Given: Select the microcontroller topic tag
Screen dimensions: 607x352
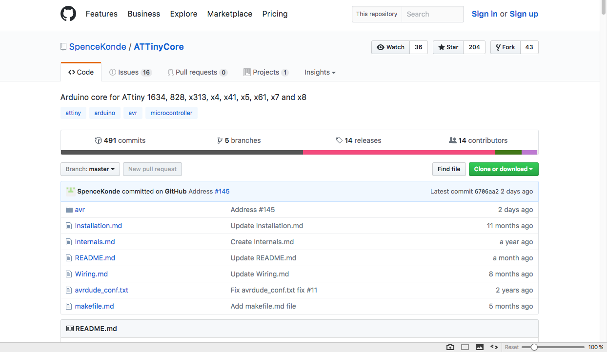Looking at the screenshot, I should point(171,113).
